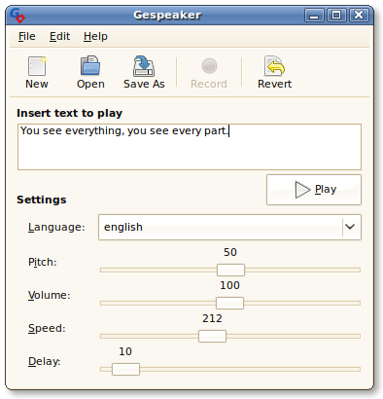This screenshot has height=399, width=383.
Task: Click the 'Speed:' label
Action: coord(47,328)
